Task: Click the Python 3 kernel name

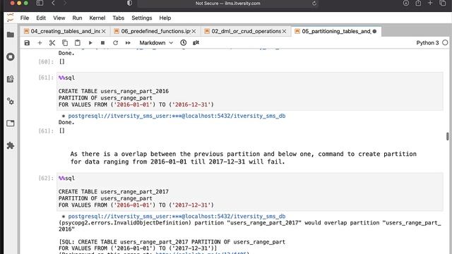Action: point(427,42)
